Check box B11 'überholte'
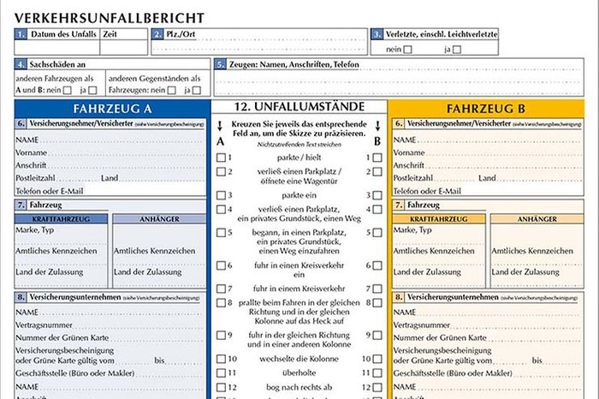Image resolution: width=599 pixels, height=399 pixels. point(377,373)
